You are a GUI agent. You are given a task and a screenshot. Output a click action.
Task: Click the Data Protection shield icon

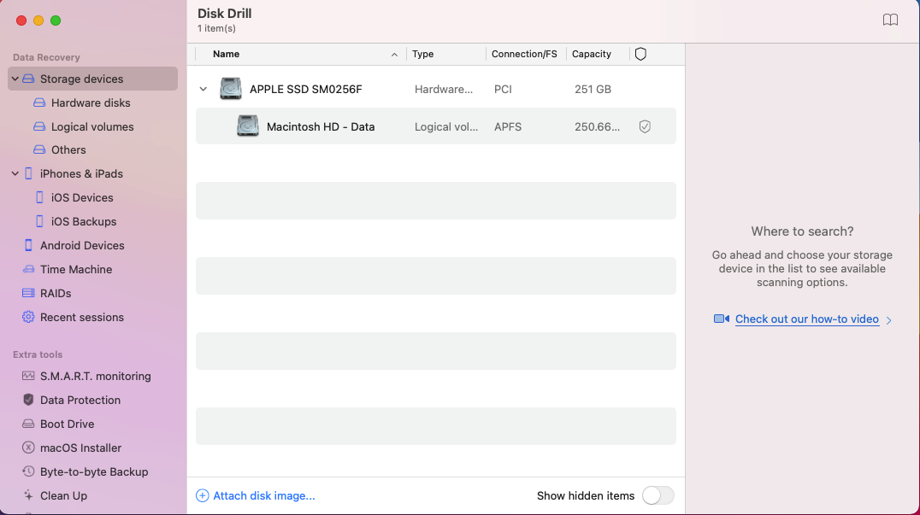28,400
